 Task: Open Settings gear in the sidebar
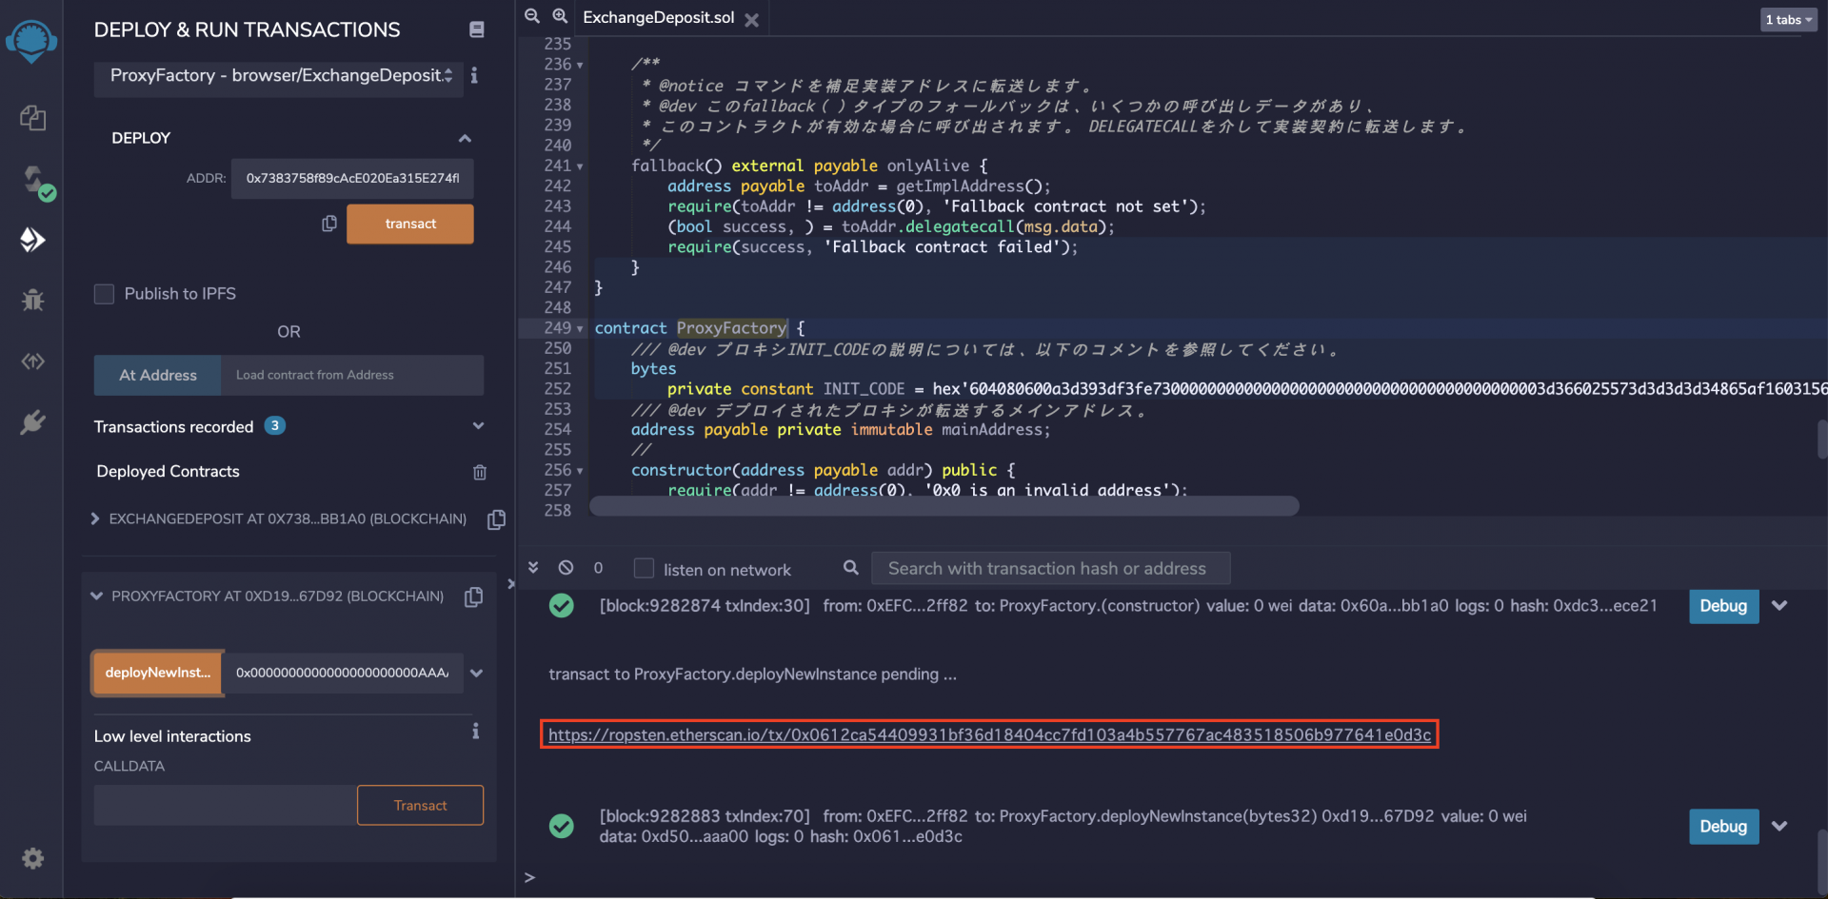click(32, 858)
